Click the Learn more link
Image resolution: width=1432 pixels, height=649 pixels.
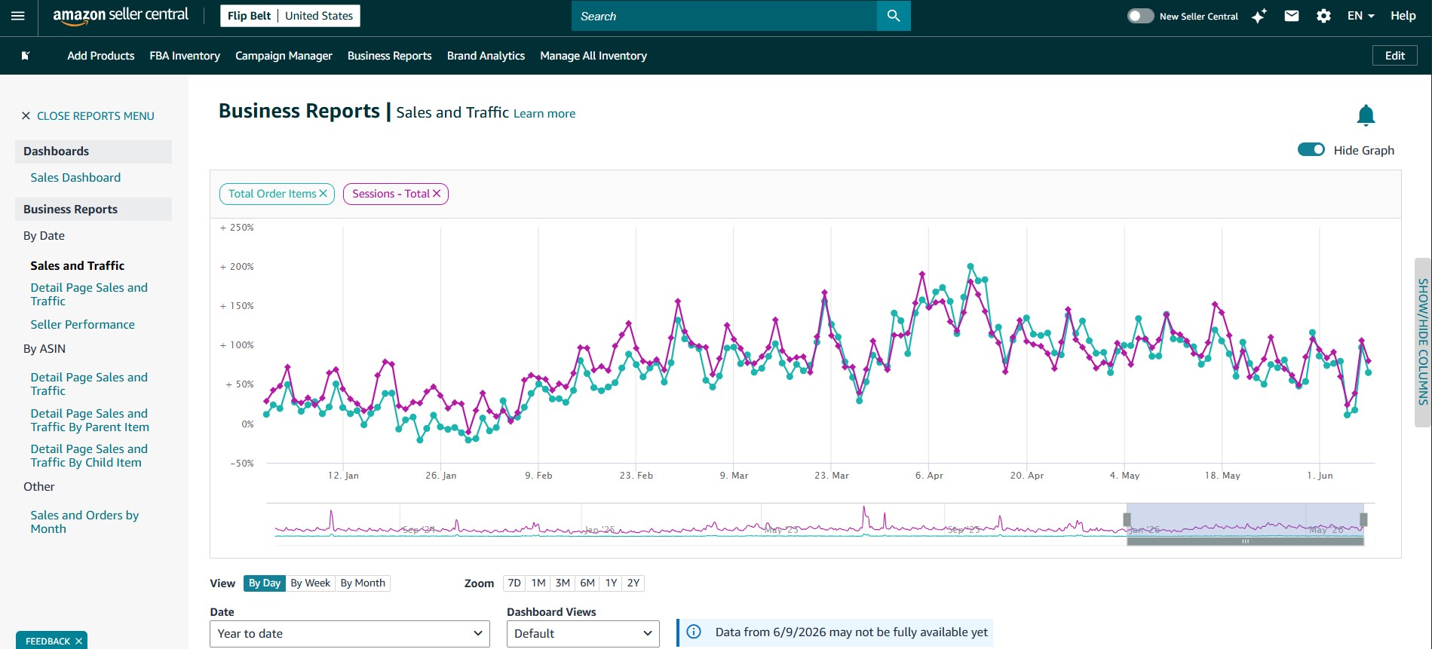point(544,113)
